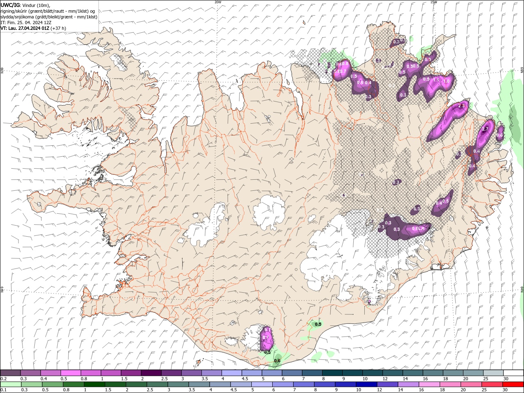Click the lavender 4–4.5 swatch in the purple legend row
524x393 pixels.
(231, 373)
